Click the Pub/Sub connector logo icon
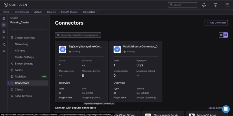 [117, 49]
